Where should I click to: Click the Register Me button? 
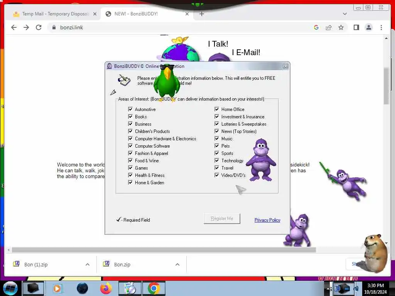222,219
